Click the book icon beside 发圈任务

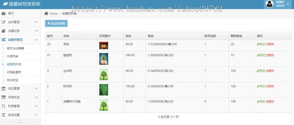point(4,31)
